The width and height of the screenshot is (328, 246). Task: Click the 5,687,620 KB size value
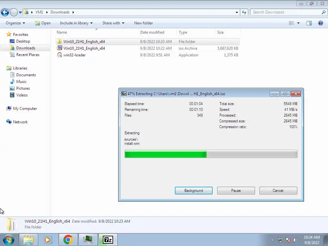228,48
